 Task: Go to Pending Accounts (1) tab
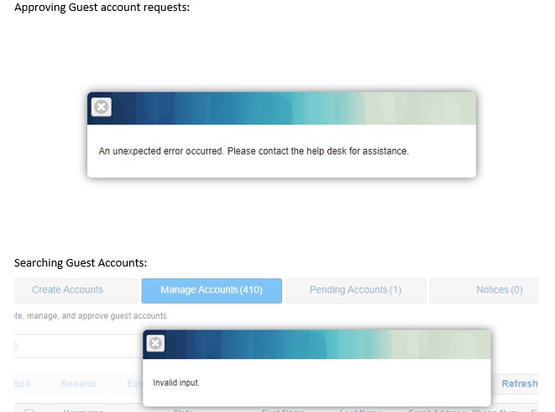click(x=355, y=290)
